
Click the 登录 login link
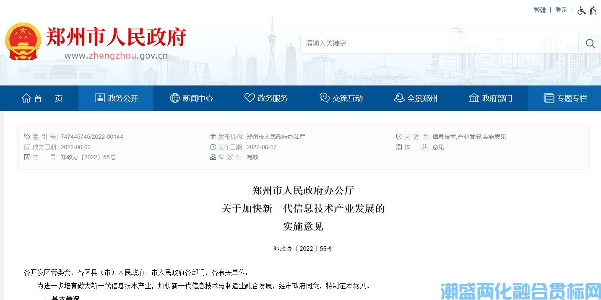pyautogui.click(x=561, y=10)
